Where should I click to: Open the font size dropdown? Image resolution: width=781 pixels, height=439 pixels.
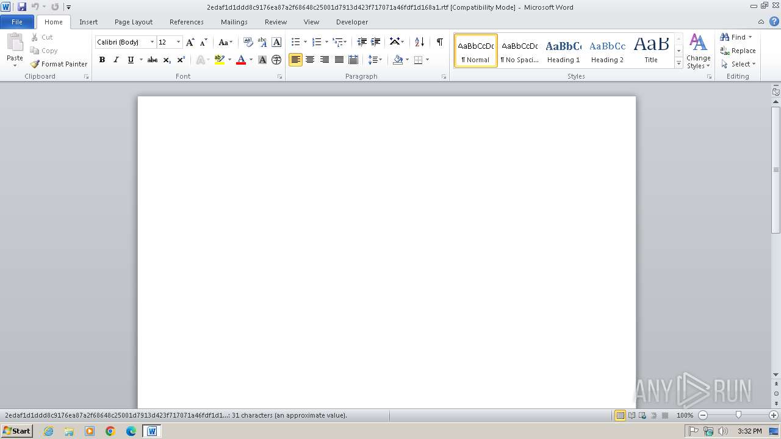178,42
